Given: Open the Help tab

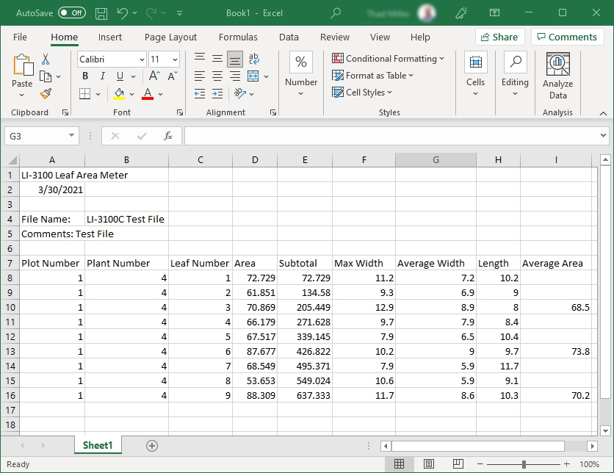Looking at the screenshot, I should 420,37.
